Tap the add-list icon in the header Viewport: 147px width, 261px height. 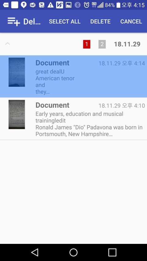(x=14, y=21)
